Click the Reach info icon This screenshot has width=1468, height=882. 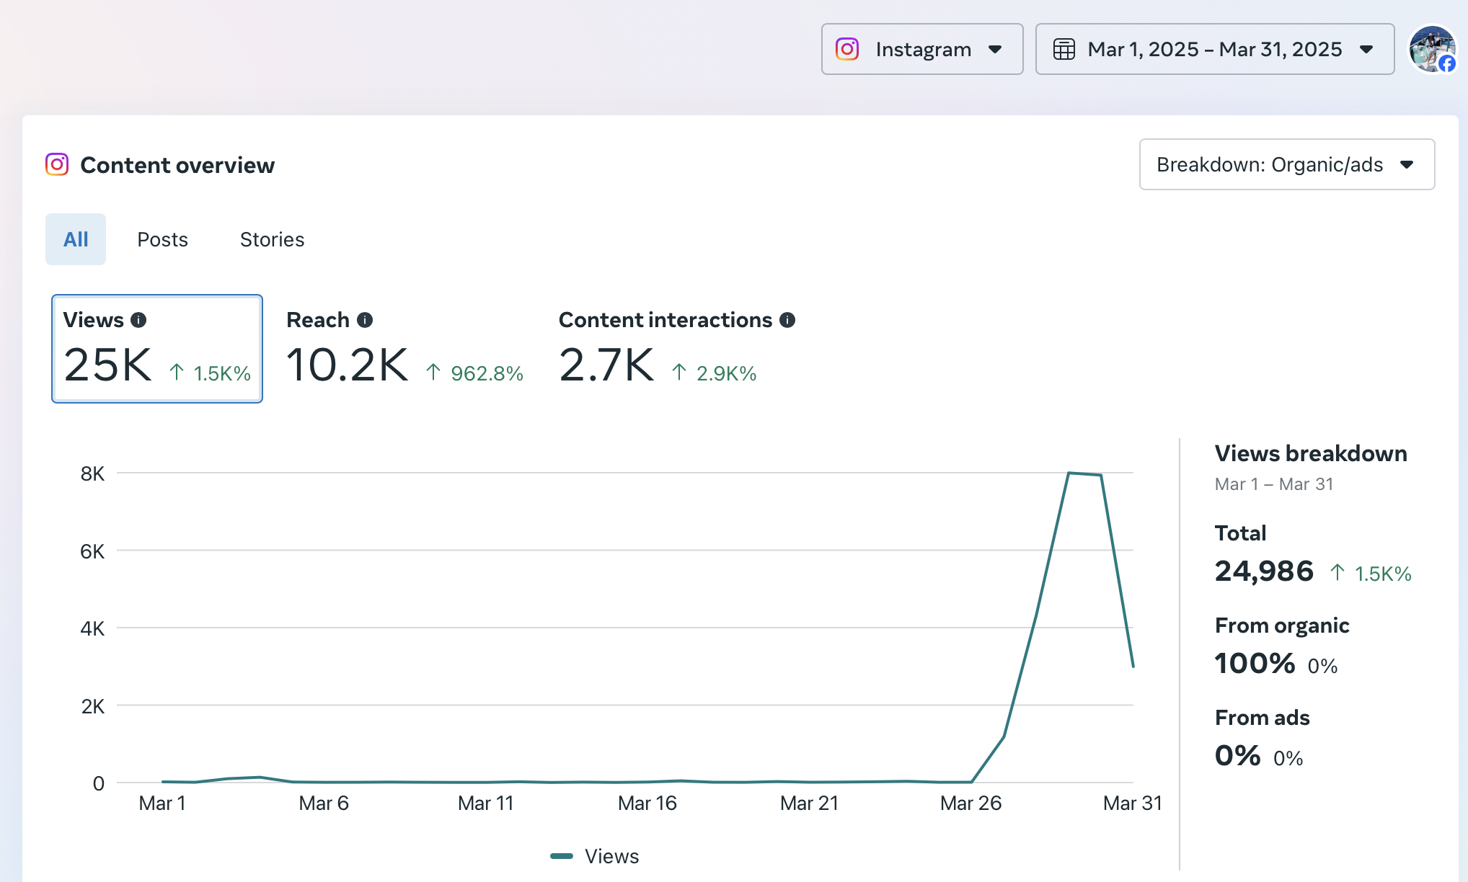click(x=365, y=320)
